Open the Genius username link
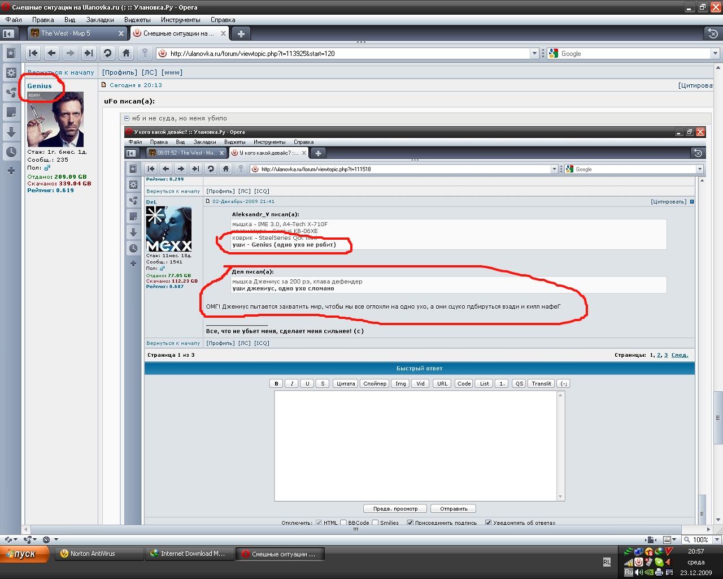The width and height of the screenshot is (723, 579). 40,86
